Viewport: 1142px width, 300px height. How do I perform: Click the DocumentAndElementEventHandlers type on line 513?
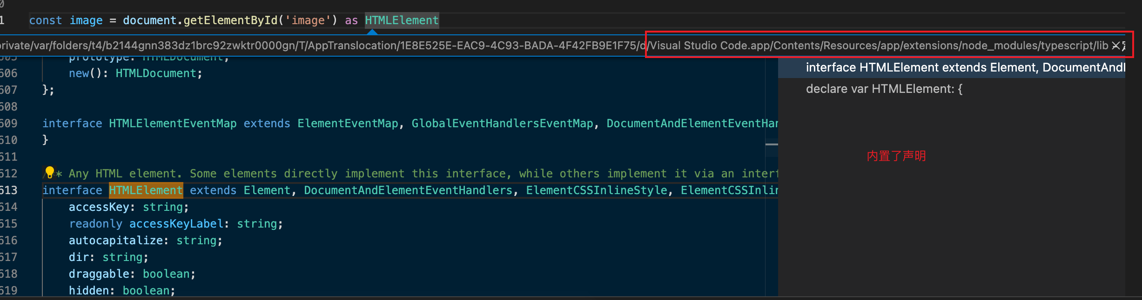(408, 190)
